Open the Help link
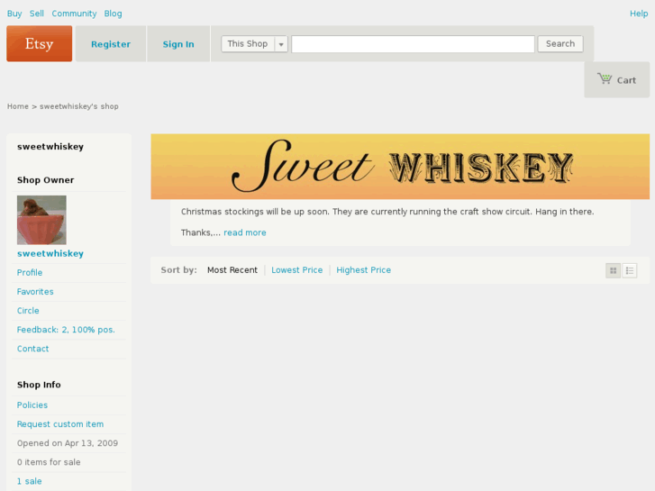Viewport: 655px width, 491px height. pos(639,14)
